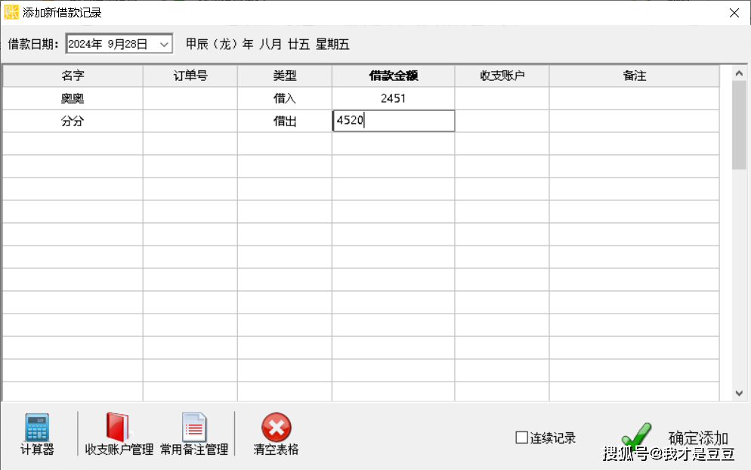Screen dimensions: 751x470
Task: Click the yellow 账 app icon in title bar
Action: tap(11, 12)
